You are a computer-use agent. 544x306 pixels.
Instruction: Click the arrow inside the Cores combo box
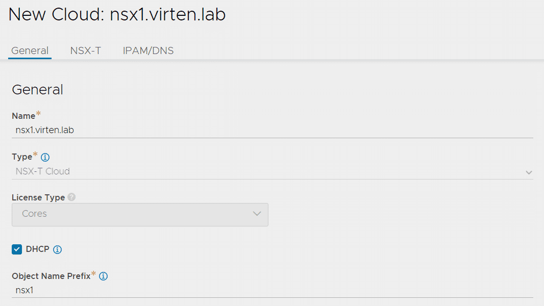[x=257, y=214]
